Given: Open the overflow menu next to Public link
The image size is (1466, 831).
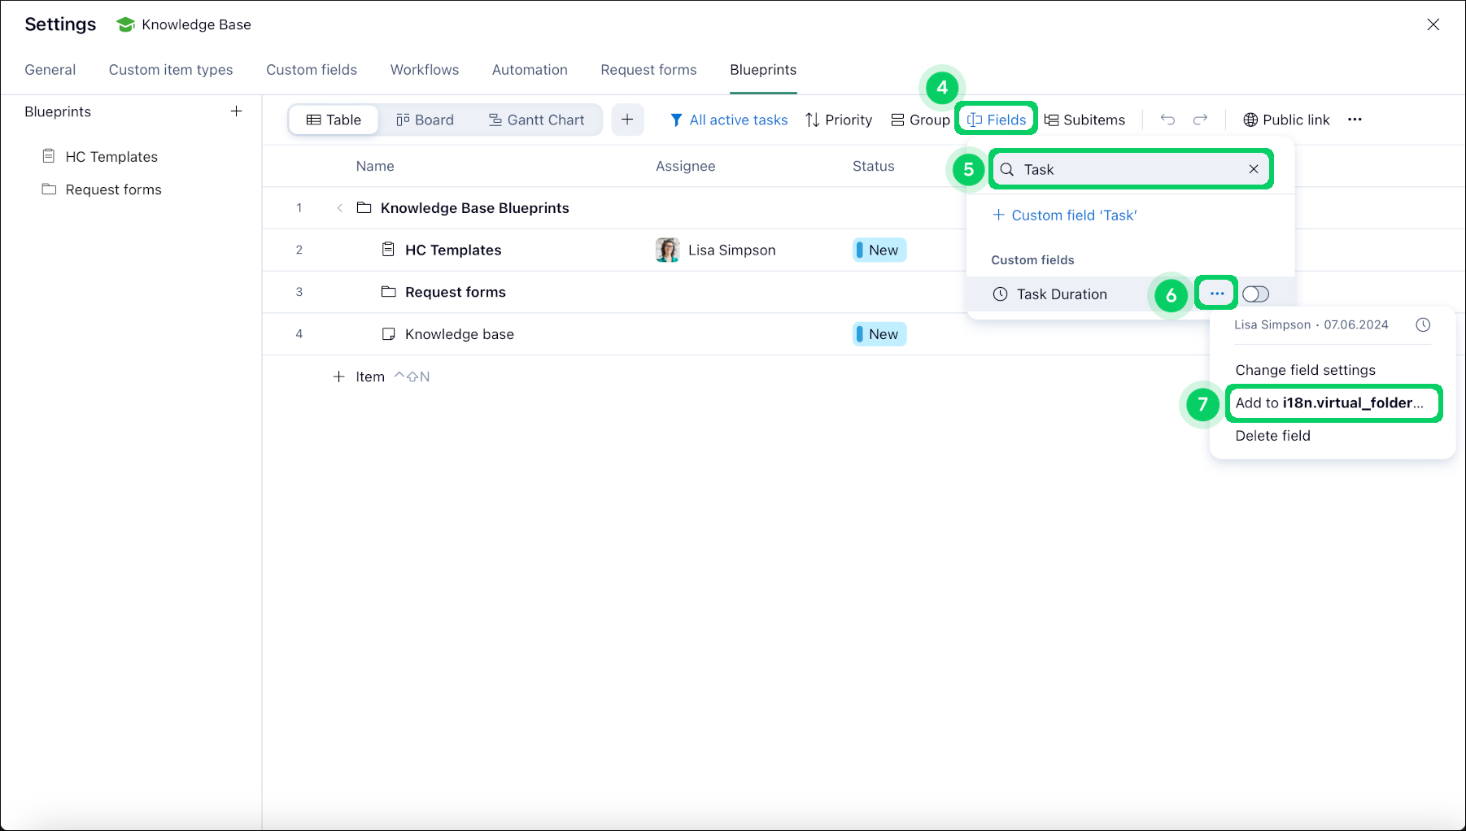Looking at the screenshot, I should tap(1355, 120).
